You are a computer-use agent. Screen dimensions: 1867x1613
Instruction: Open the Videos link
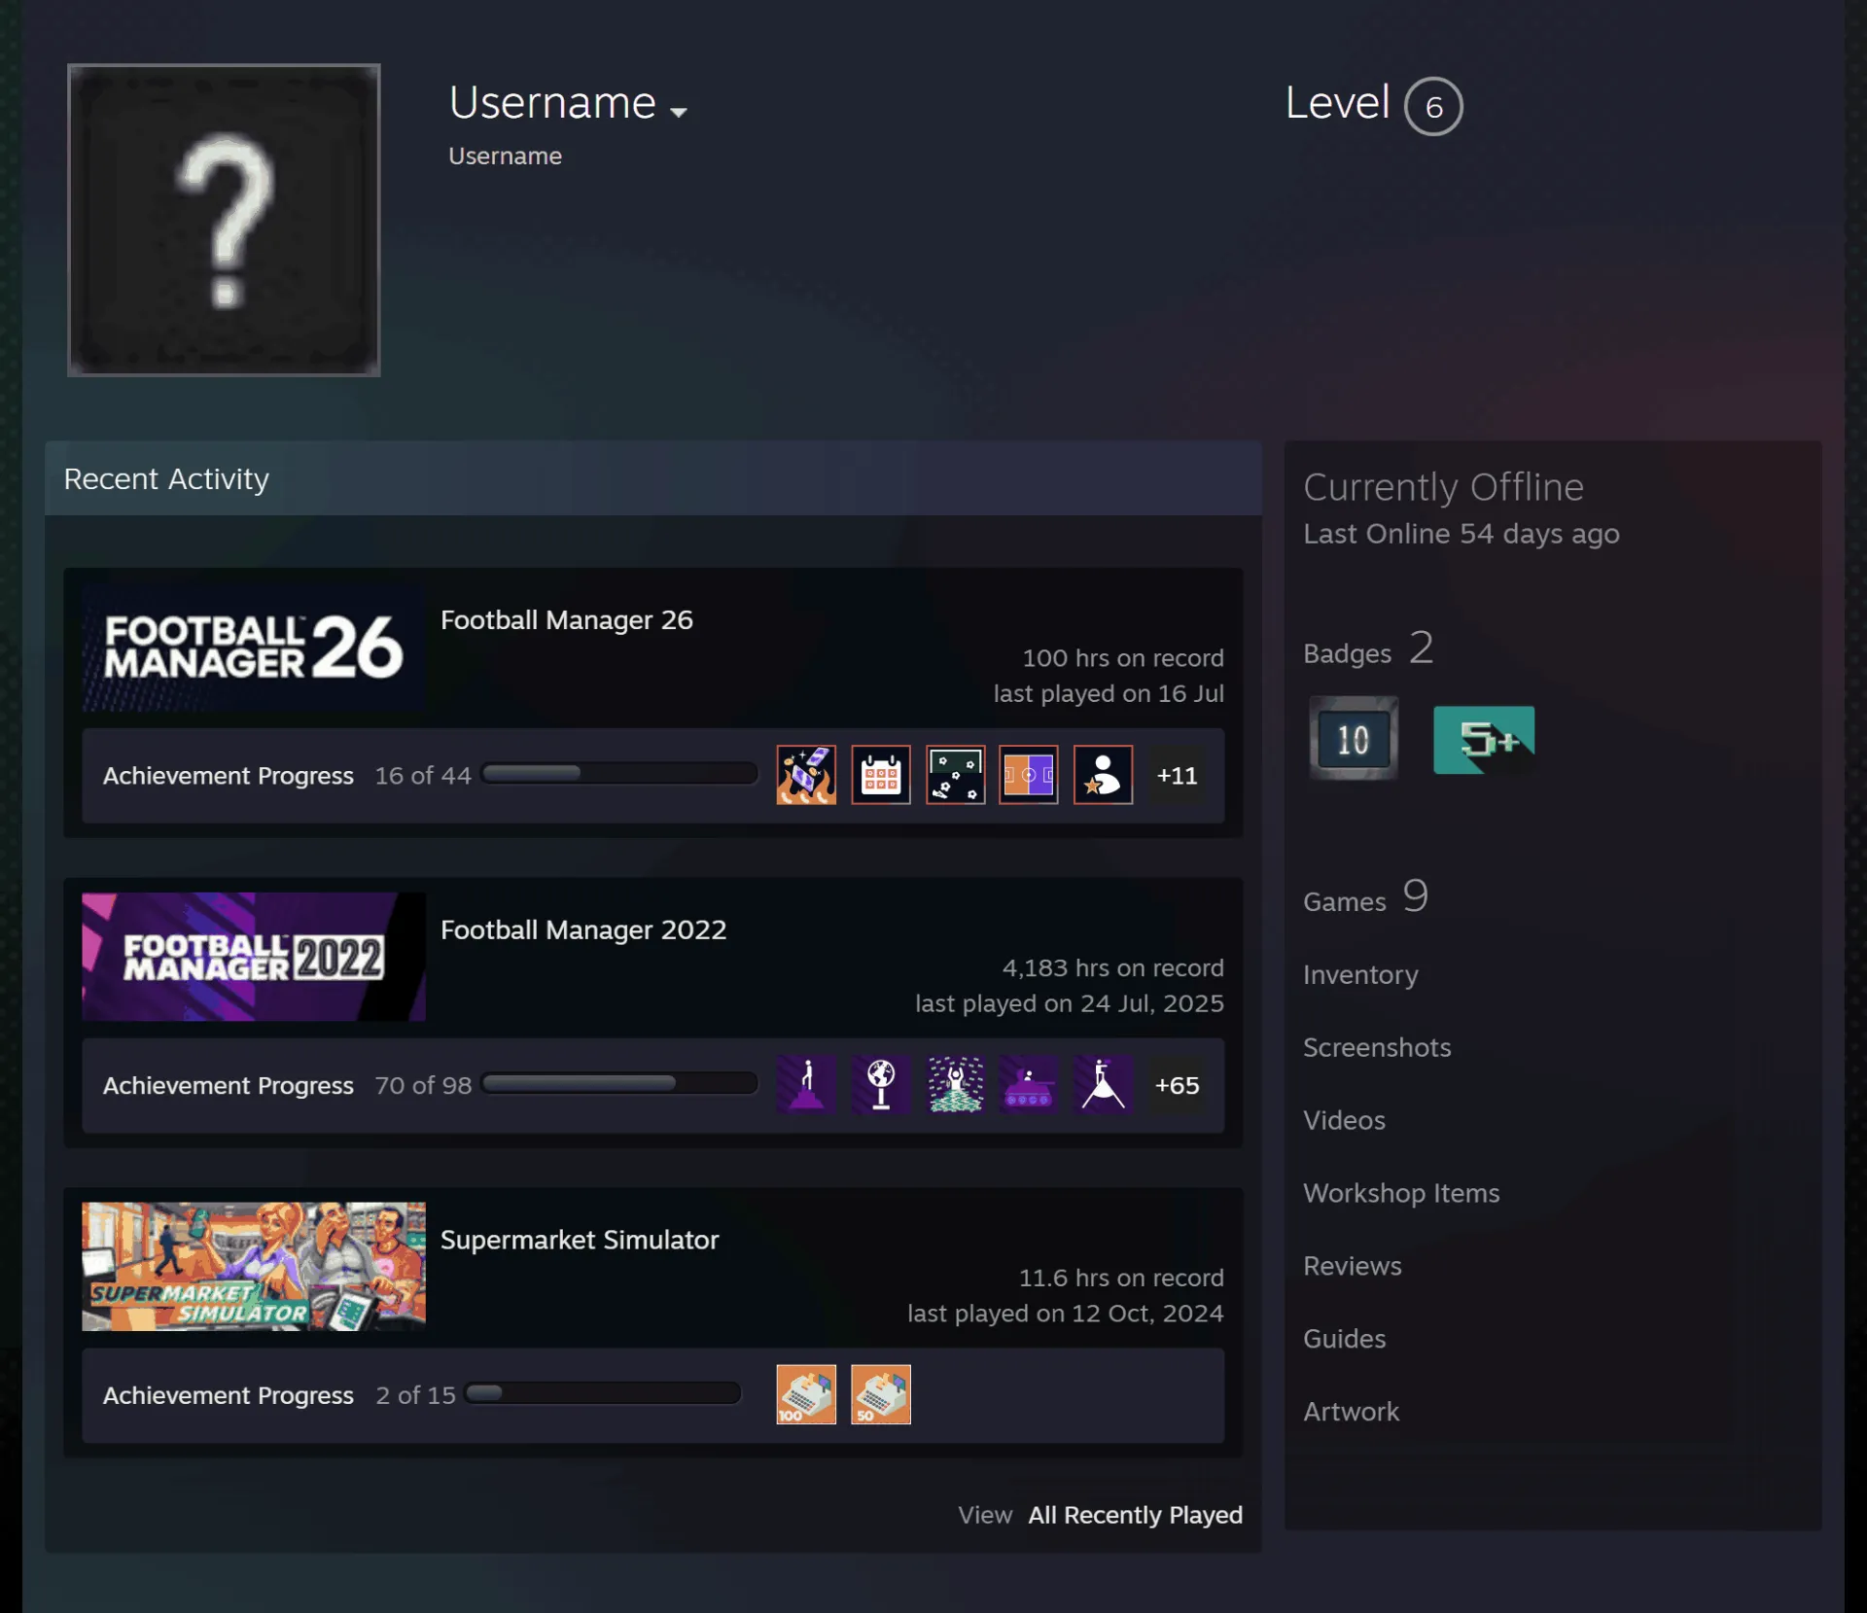point(1344,1121)
